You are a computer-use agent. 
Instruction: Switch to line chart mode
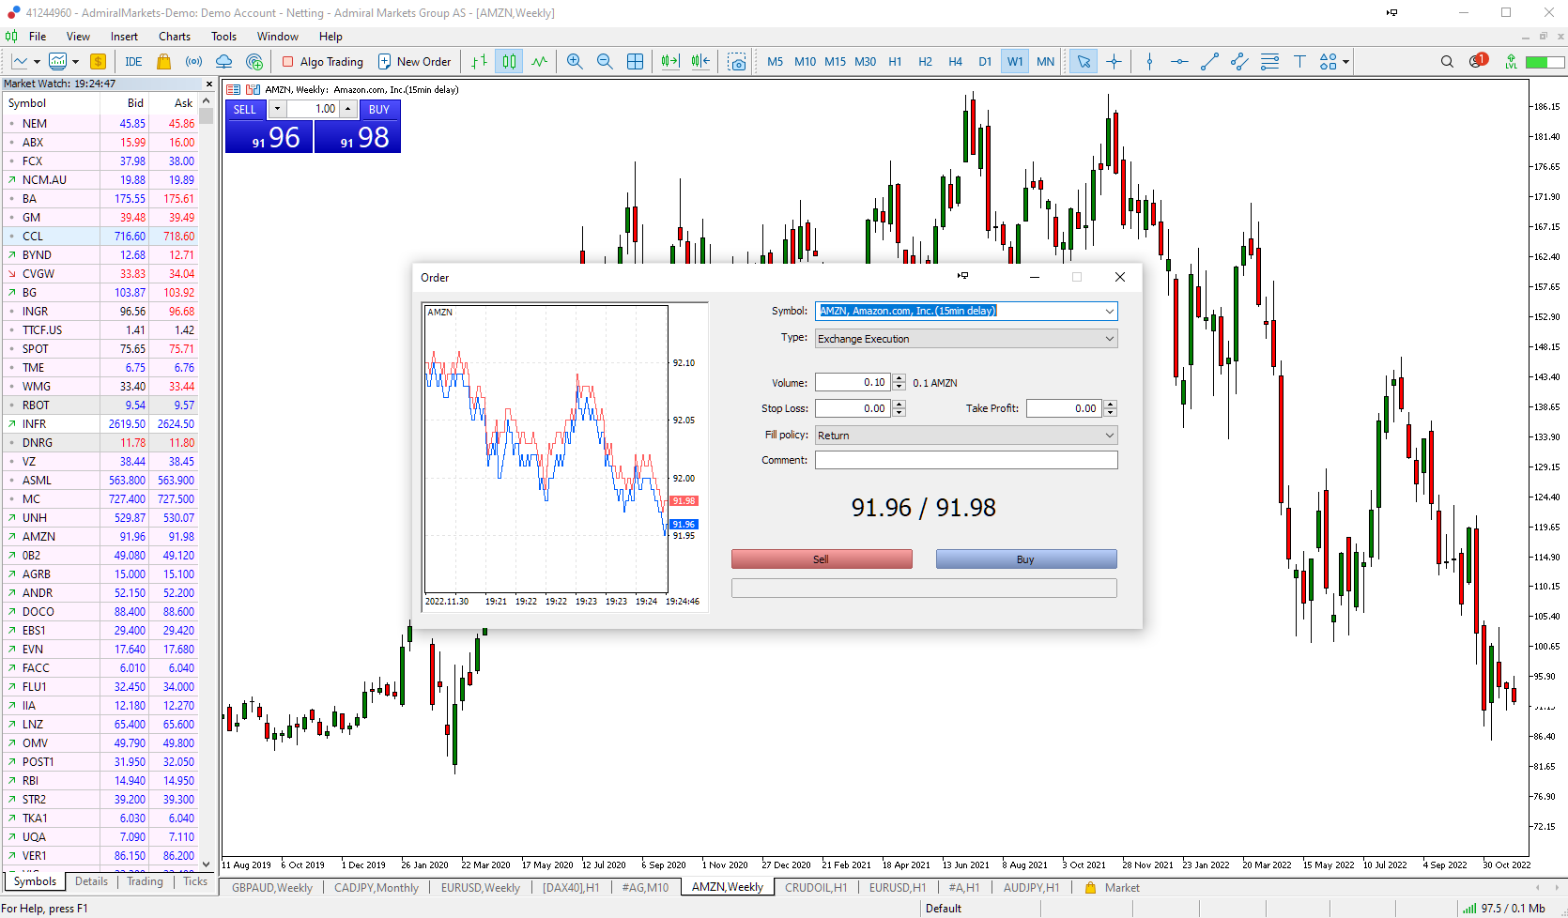point(539,62)
